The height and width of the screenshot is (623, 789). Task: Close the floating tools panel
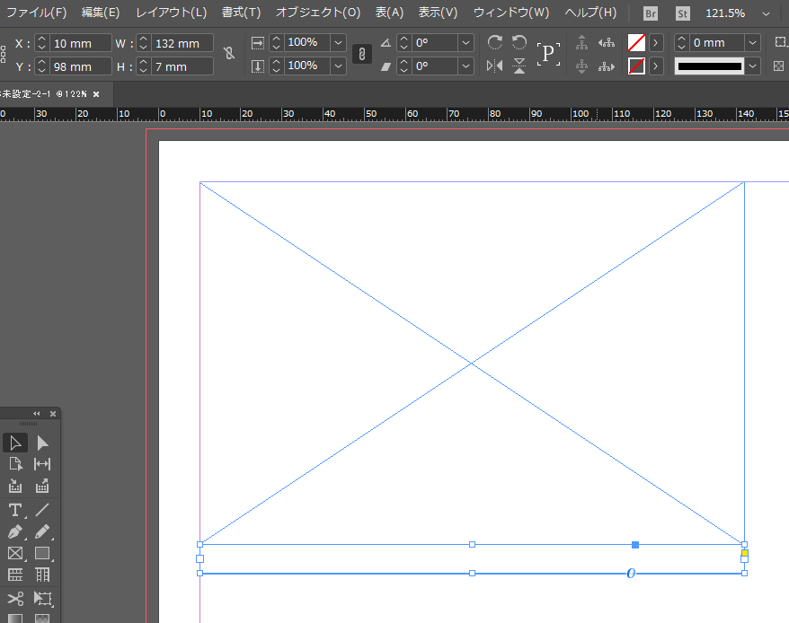pos(53,413)
